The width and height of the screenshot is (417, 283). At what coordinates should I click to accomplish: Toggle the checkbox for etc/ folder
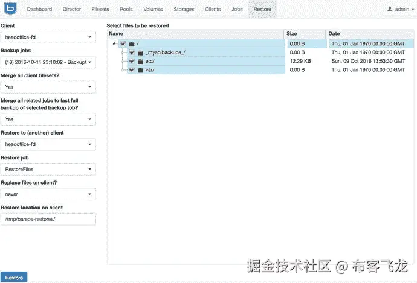pyautogui.click(x=132, y=61)
